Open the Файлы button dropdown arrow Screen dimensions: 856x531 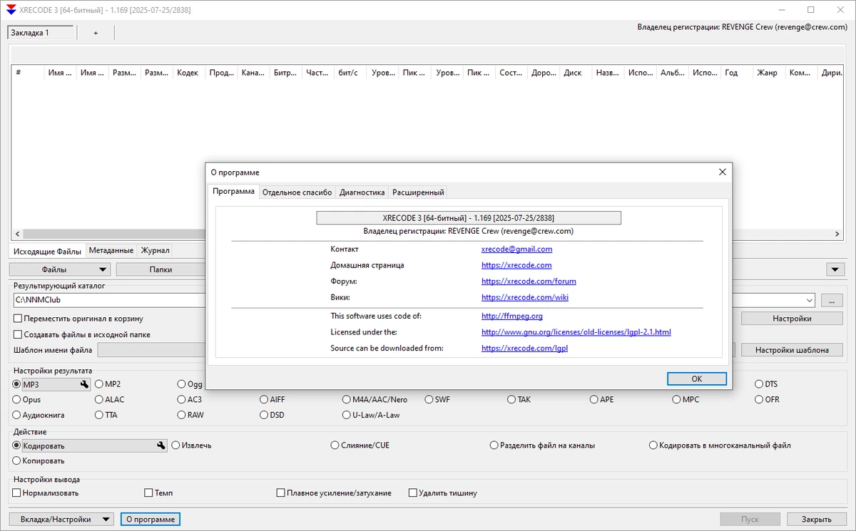[103, 269]
